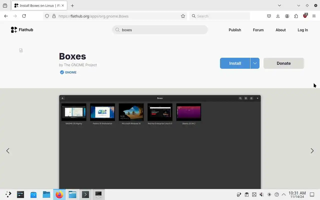Screen dimensions: 320x200
Task: Open the extensions puzzle icon
Action: 296,16
